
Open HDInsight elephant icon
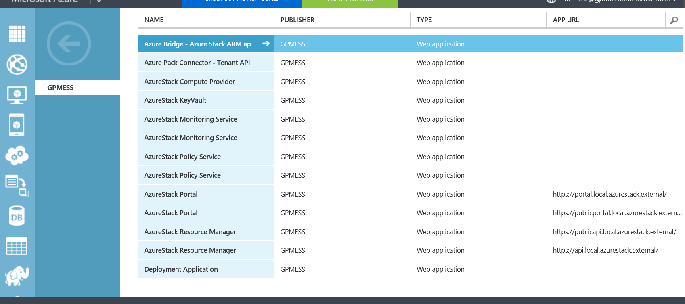17,276
